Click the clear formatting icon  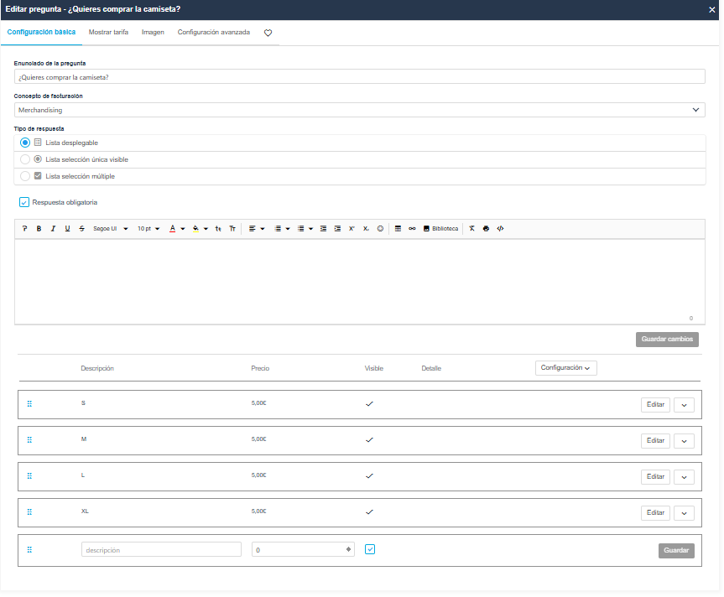[x=471, y=229]
